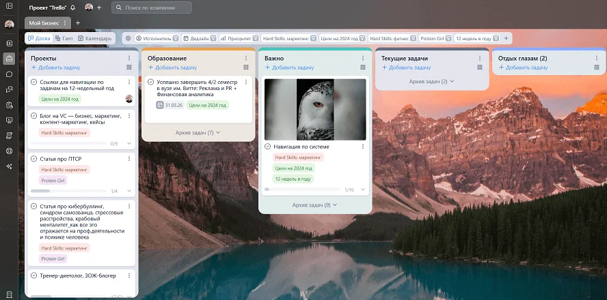Open Отдых глазам column three-dot menu

[597, 59]
